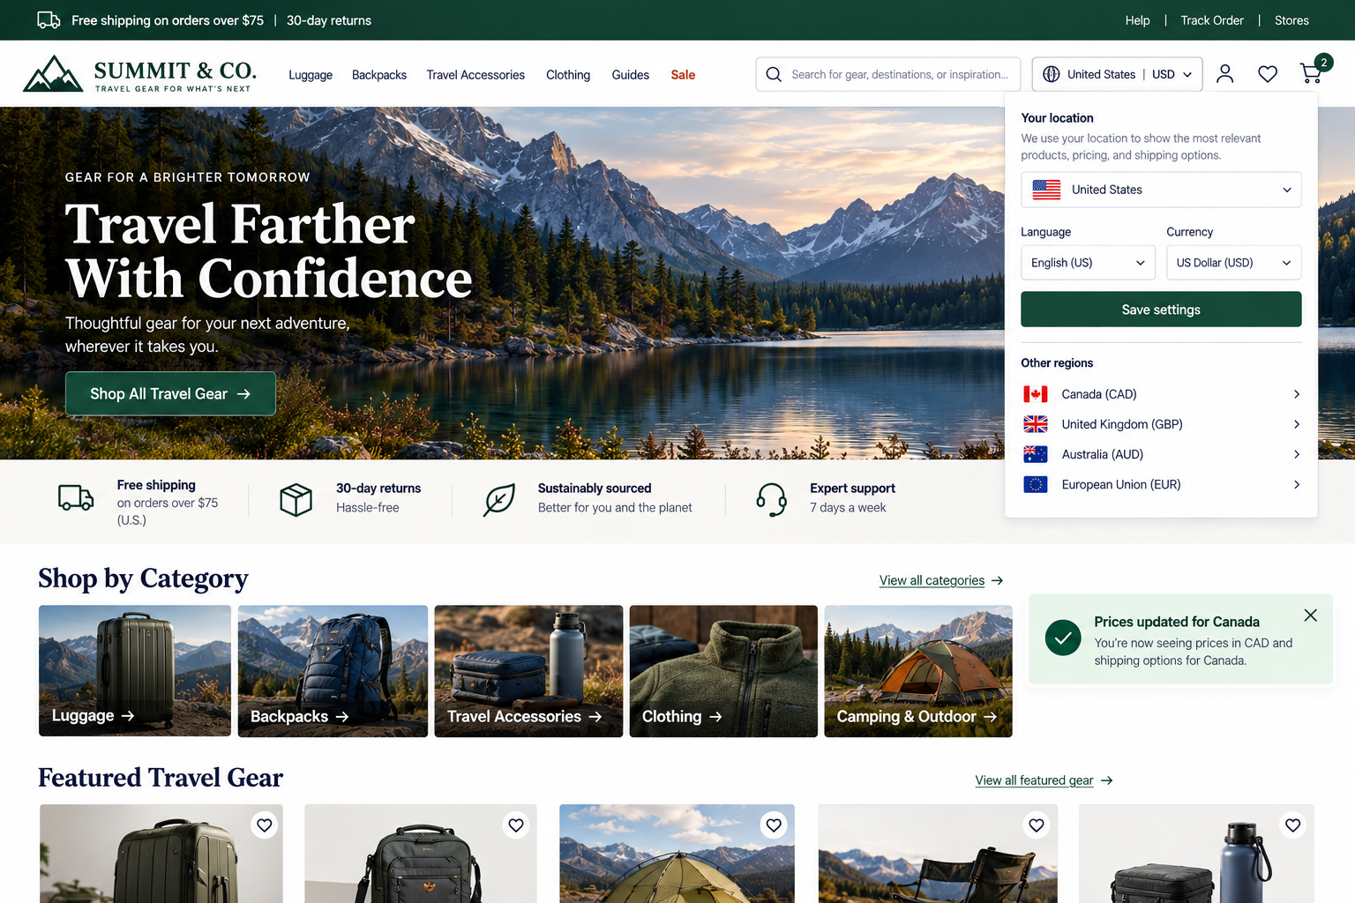Favorite the featured tent product
Image resolution: width=1355 pixels, height=903 pixels.
(x=774, y=825)
